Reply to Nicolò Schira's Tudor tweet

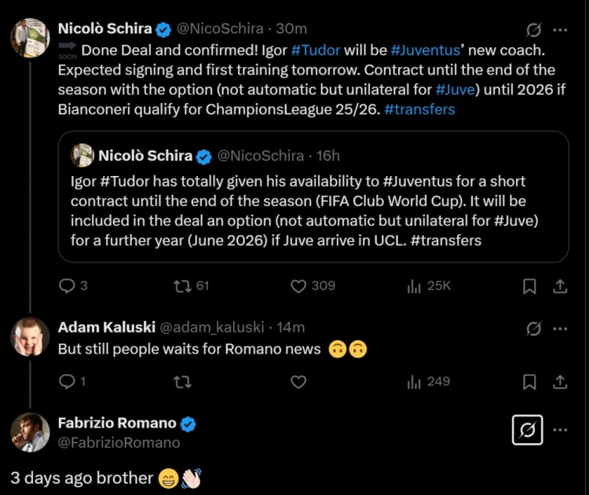[68, 286]
